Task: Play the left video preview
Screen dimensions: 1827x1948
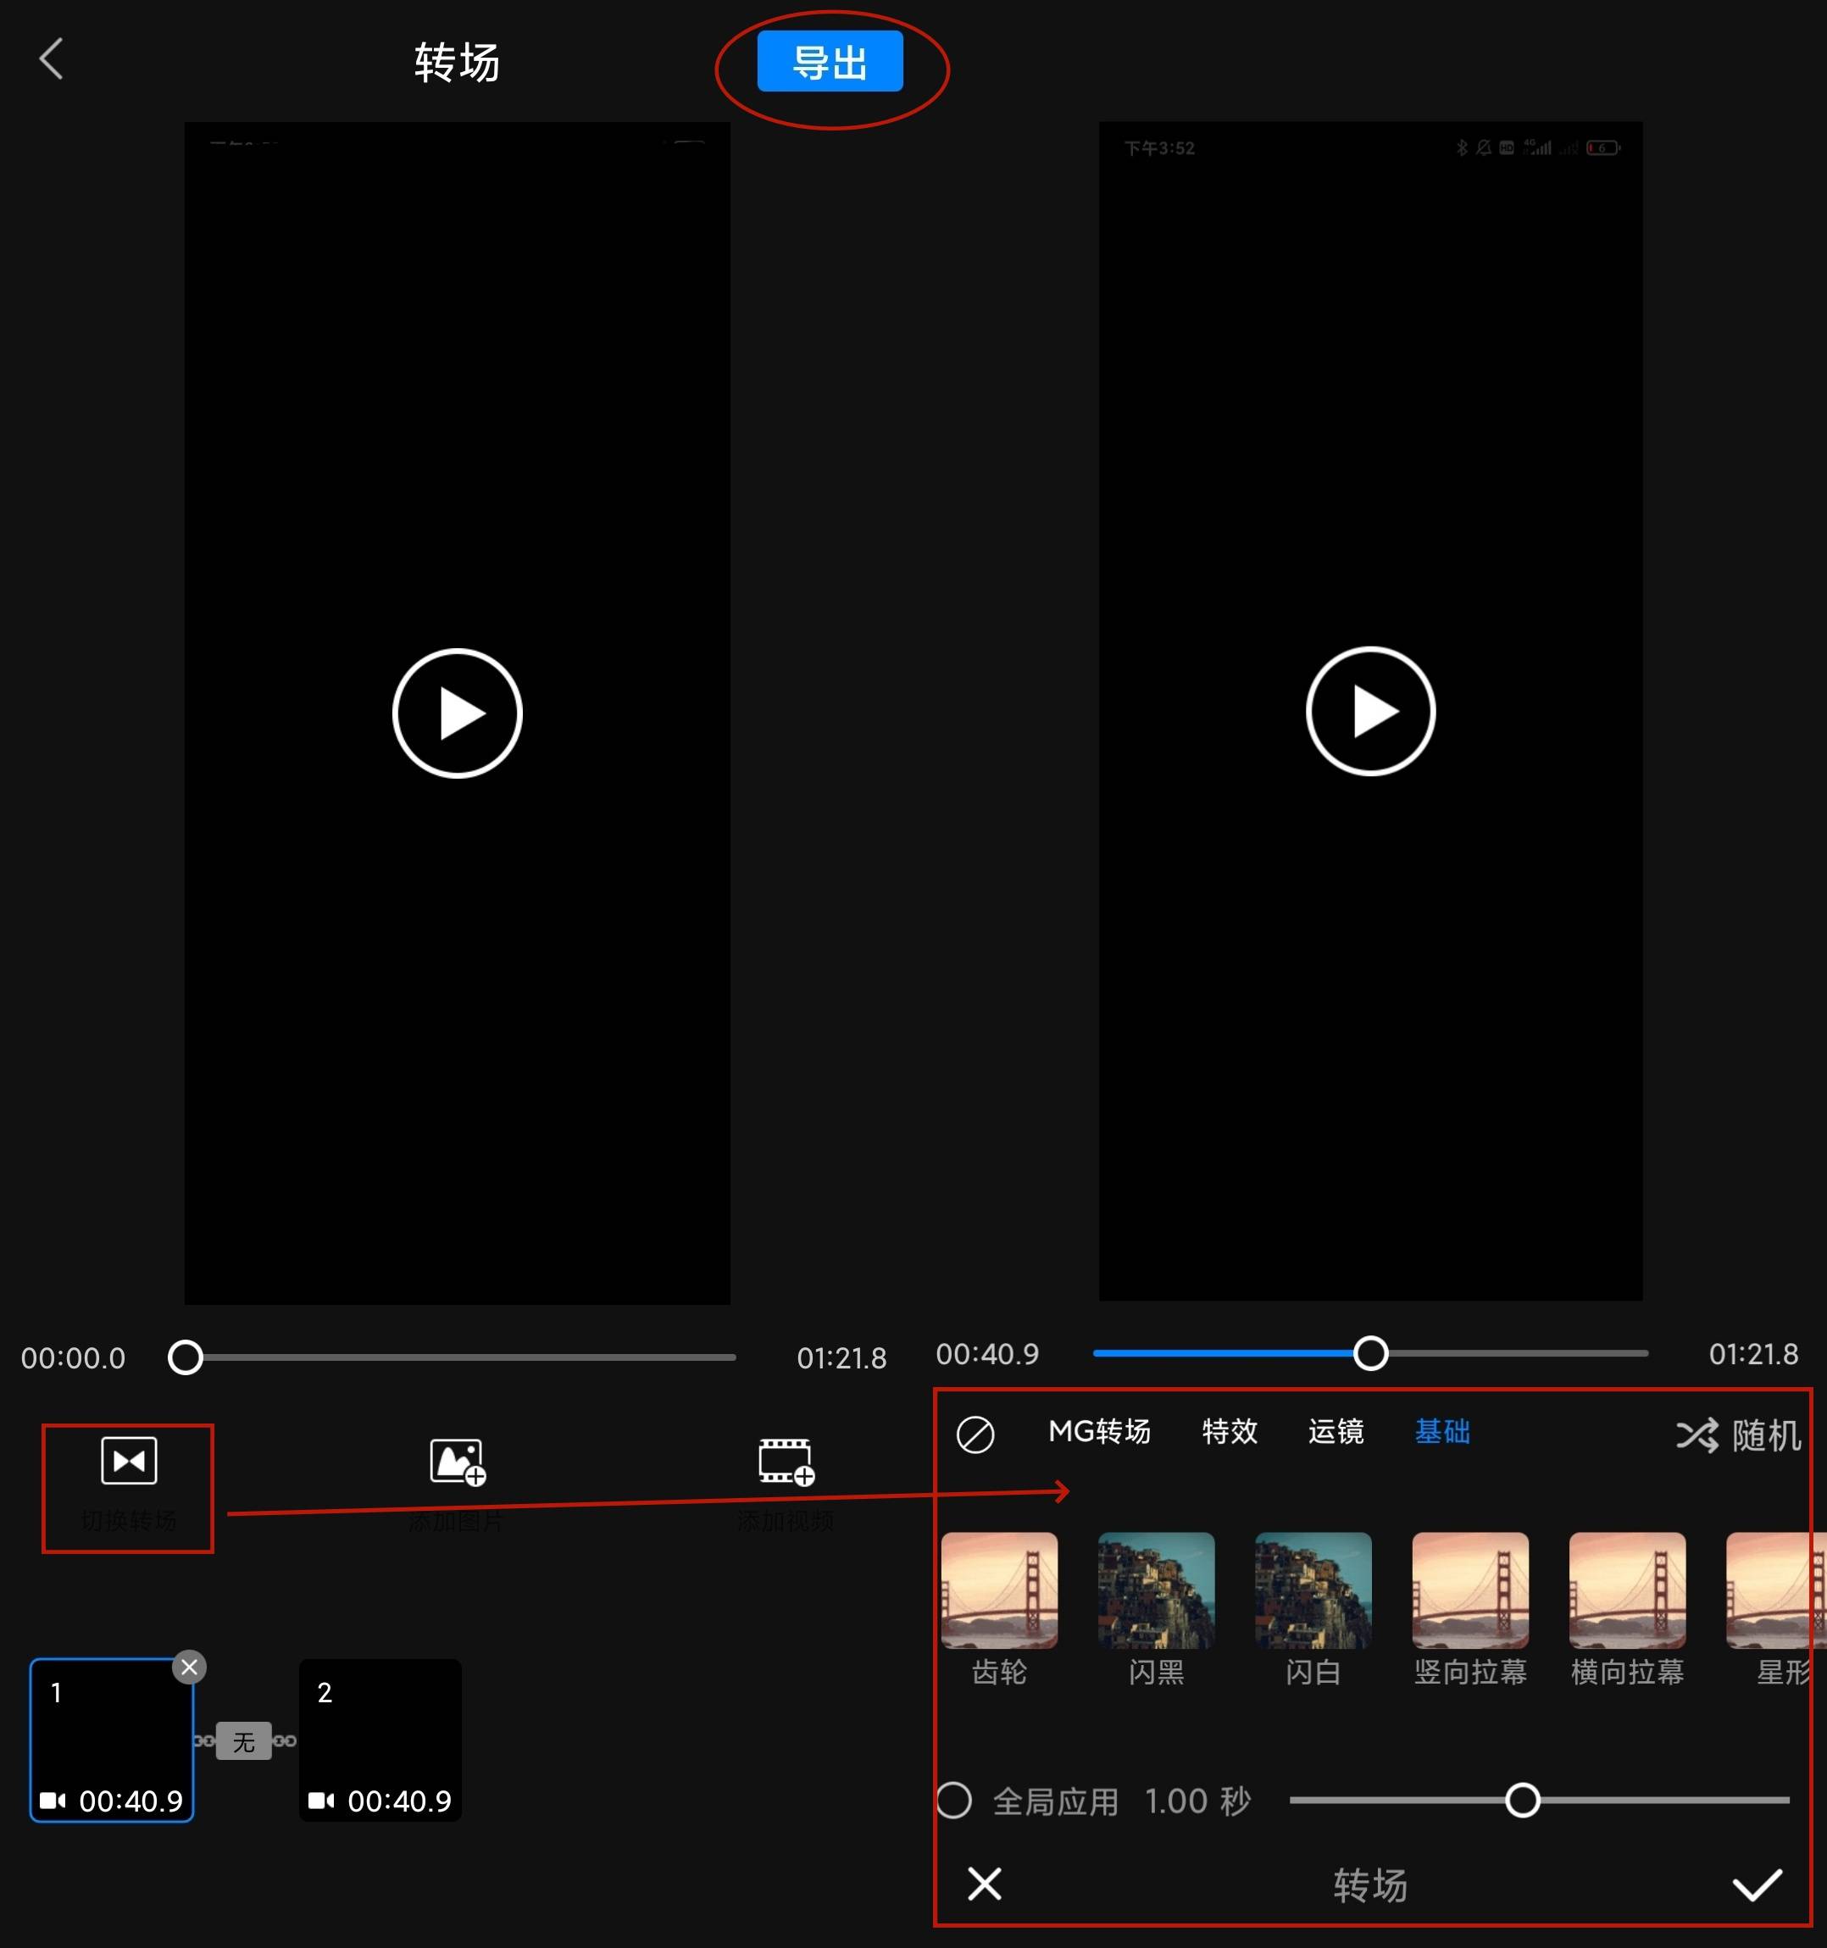Action: (x=457, y=713)
